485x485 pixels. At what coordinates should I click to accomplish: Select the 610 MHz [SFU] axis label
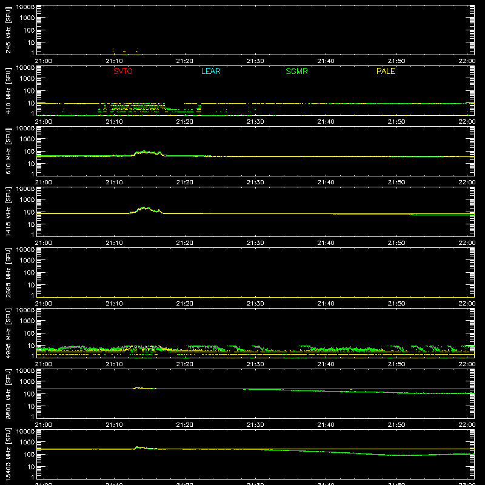point(8,151)
